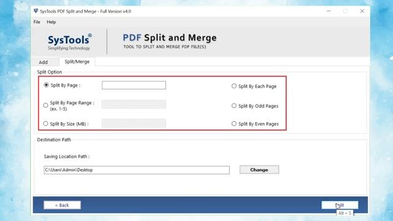Open the Help menu
Viewport: 393px width, 221px height.
pyautogui.click(x=51, y=22)
